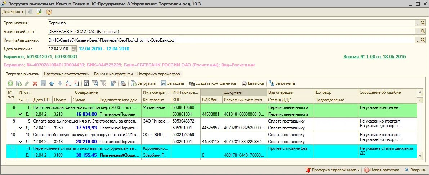Click the Документ column header

(234, 93)
